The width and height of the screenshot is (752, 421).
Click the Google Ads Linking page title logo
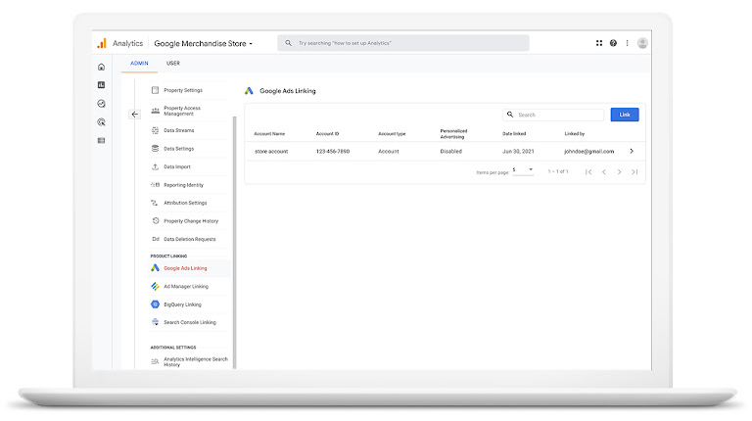(x=249, y=91)
